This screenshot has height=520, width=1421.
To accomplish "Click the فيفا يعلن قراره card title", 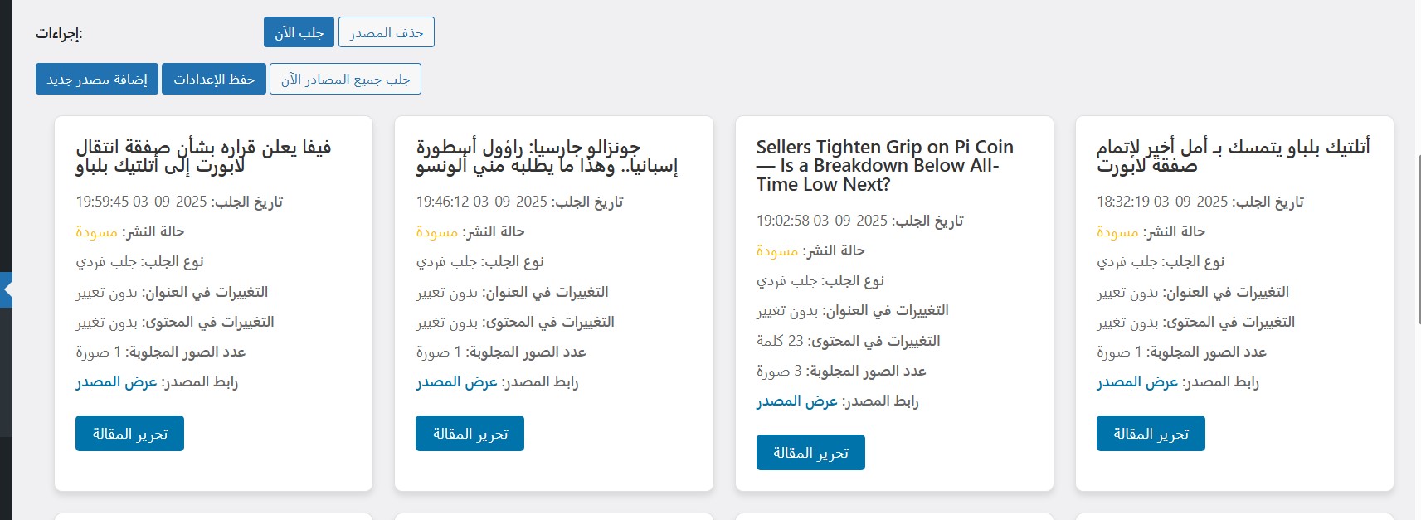I will 203,157.
